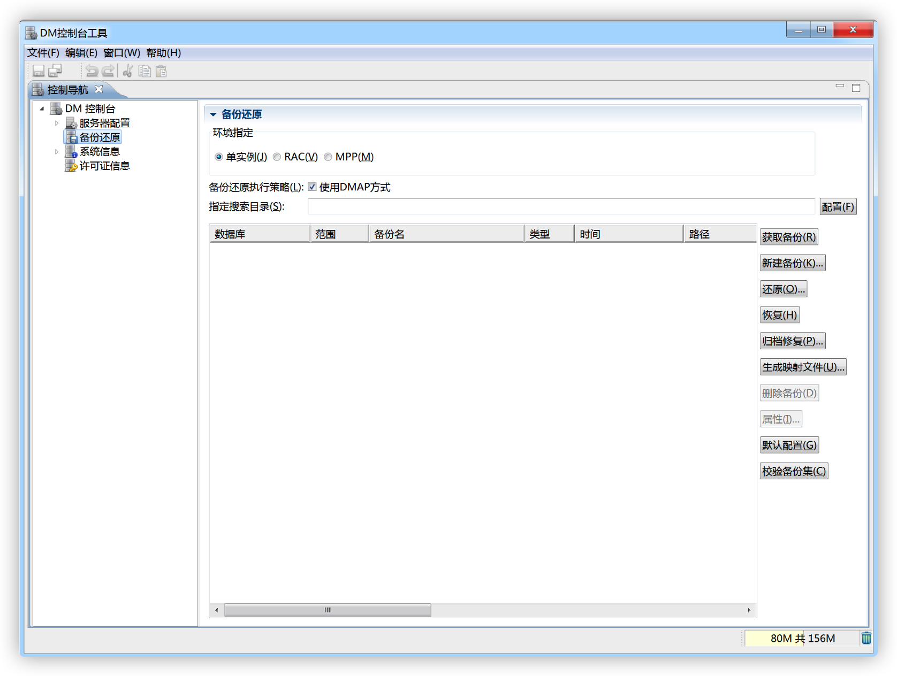
Task: Expand the 系统信息 tree node
Action: 57,152
